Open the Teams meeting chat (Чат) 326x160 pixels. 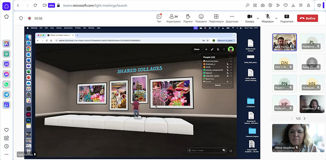(159, 18)
